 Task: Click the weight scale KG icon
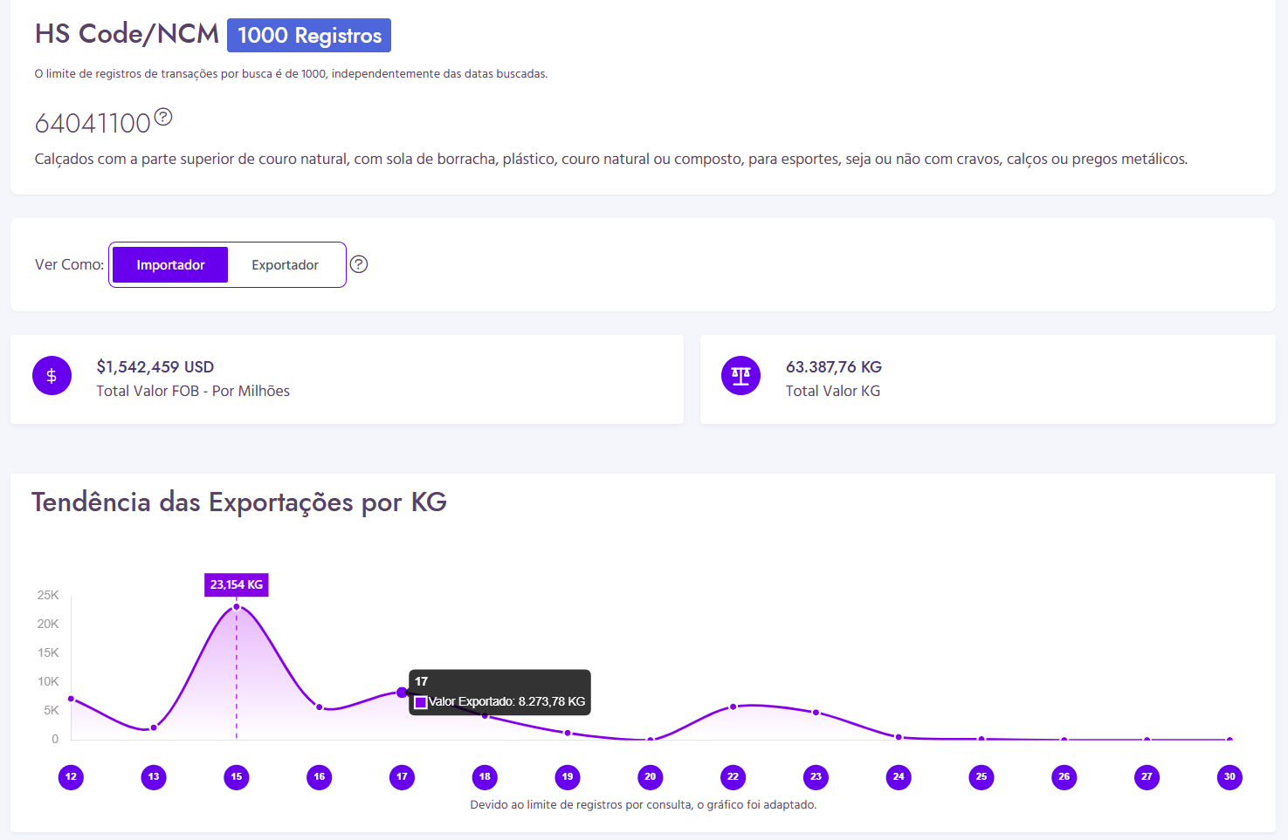[740, 376]
